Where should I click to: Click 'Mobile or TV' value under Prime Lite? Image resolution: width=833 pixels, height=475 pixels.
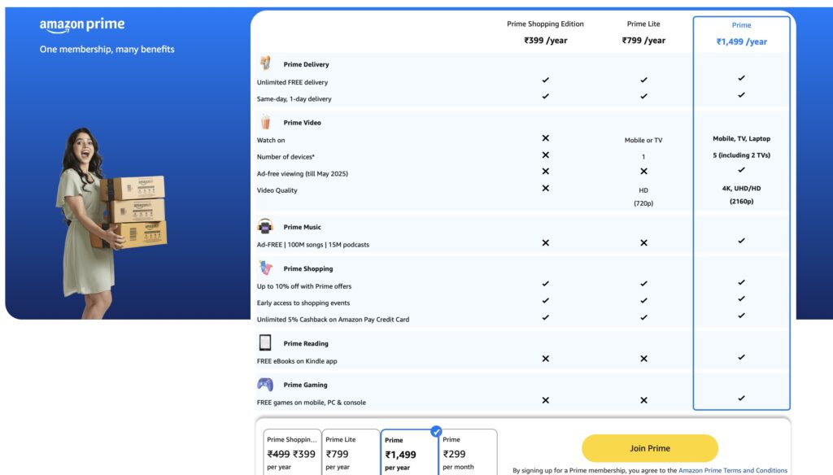click(x=643, y=140)
